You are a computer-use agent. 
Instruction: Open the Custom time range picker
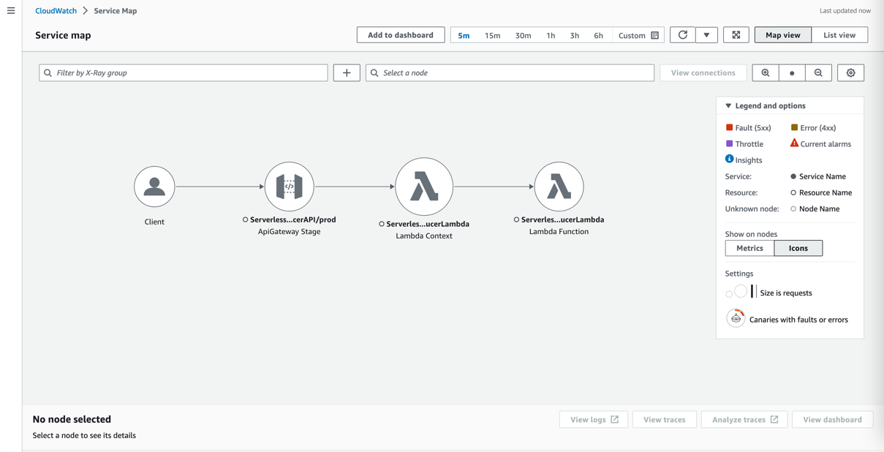click(x=638, y=35)
